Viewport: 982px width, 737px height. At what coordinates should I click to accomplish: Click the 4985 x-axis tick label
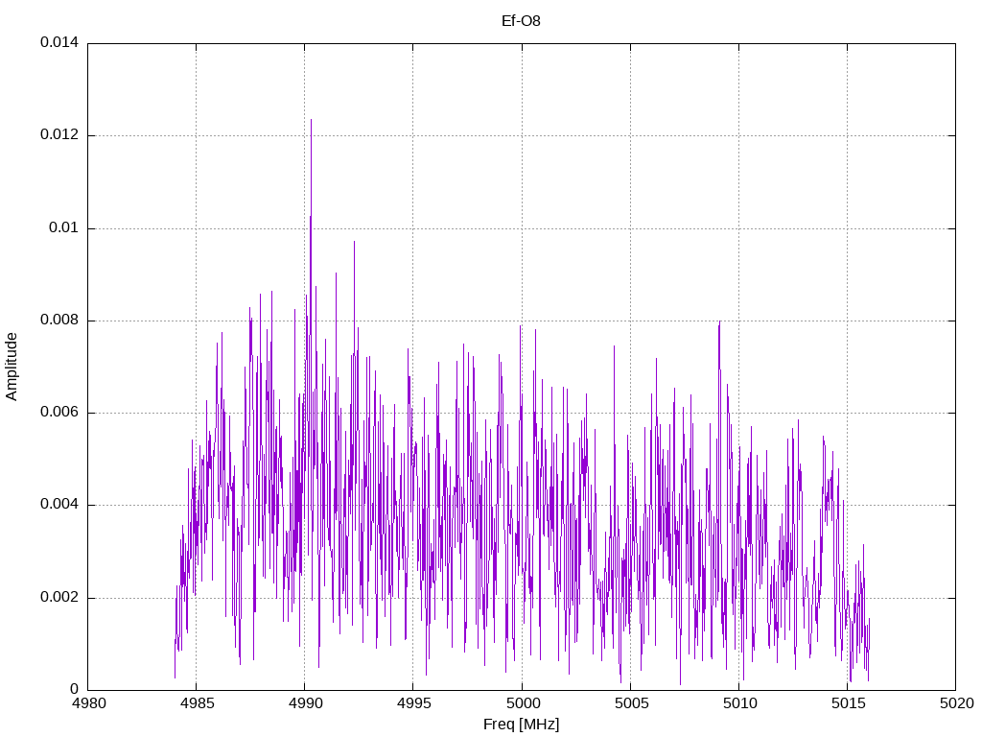click(x=197, y=703)
